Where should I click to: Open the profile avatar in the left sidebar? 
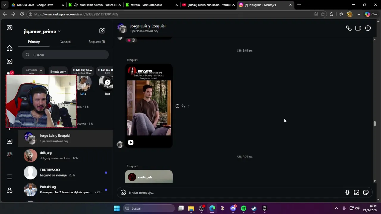click(10, 154)
